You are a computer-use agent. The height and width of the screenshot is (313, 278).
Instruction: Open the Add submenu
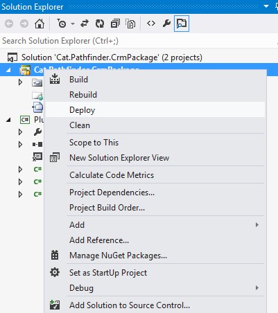coord(155,225)
